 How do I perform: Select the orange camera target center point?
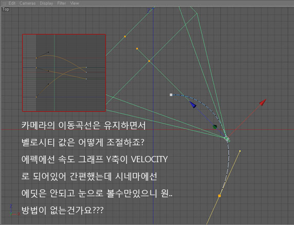(x=149, y=61)
